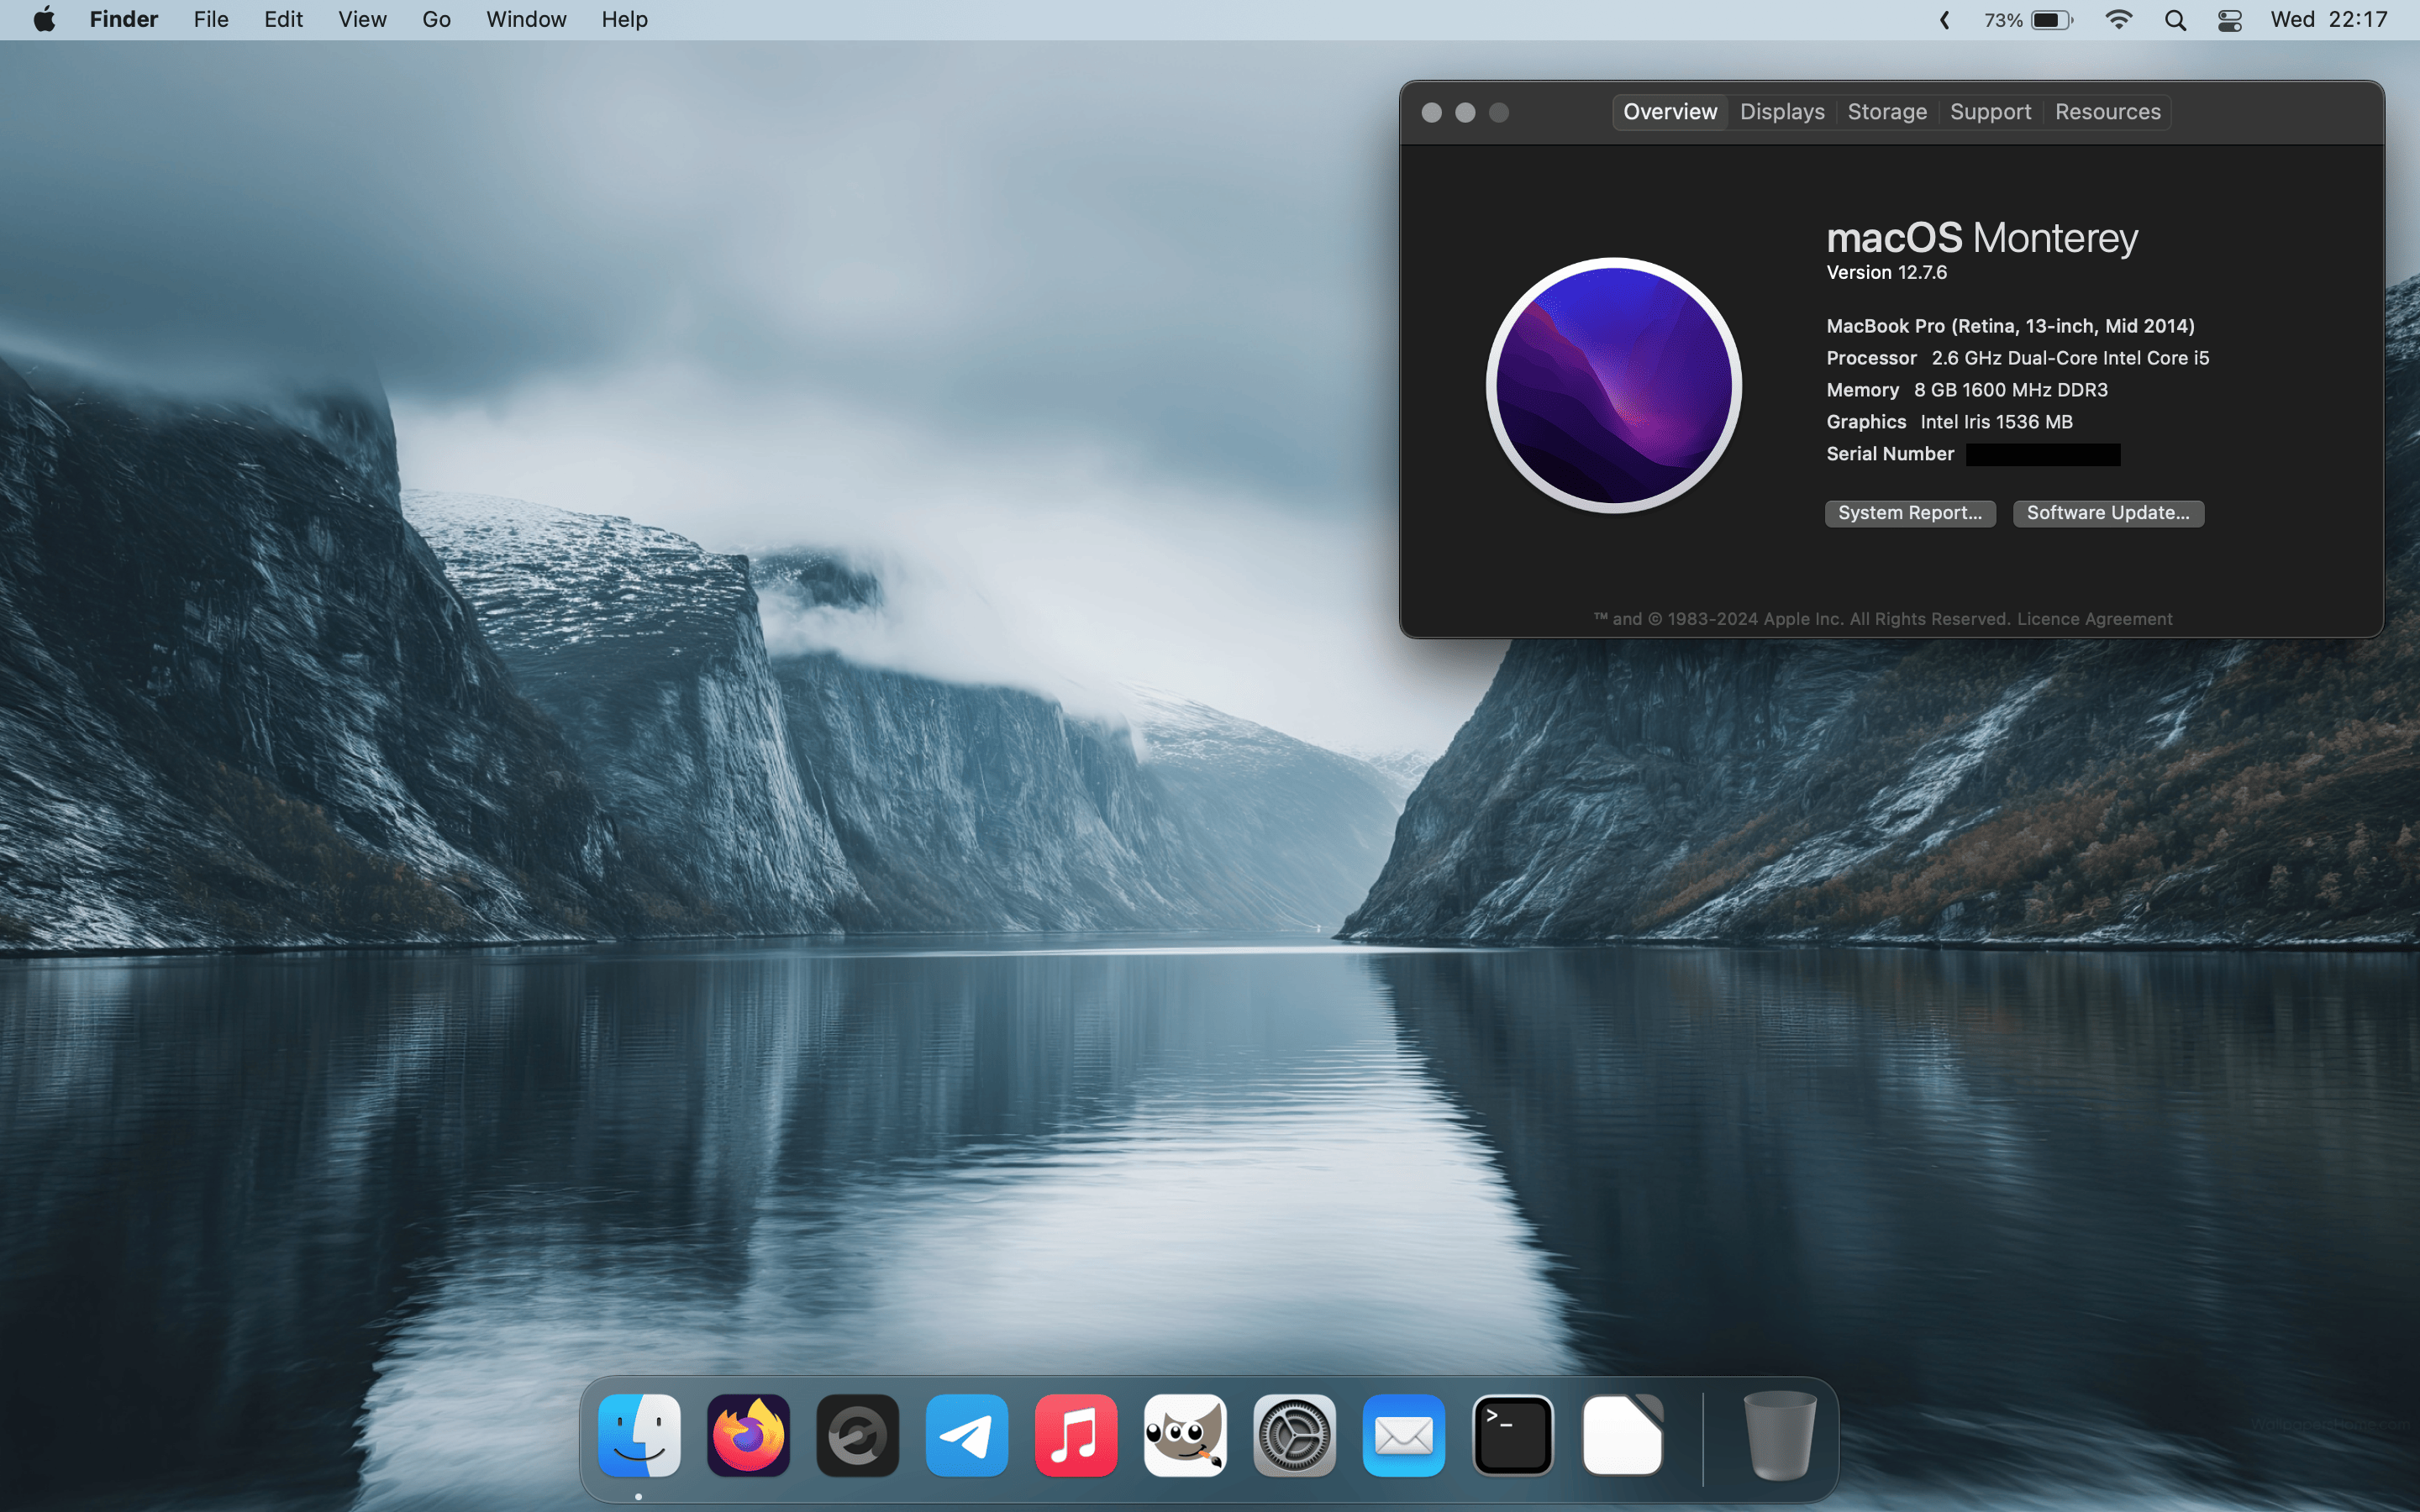
Task: Click the macOS Monterey logo image
Action: point(1614,385)
